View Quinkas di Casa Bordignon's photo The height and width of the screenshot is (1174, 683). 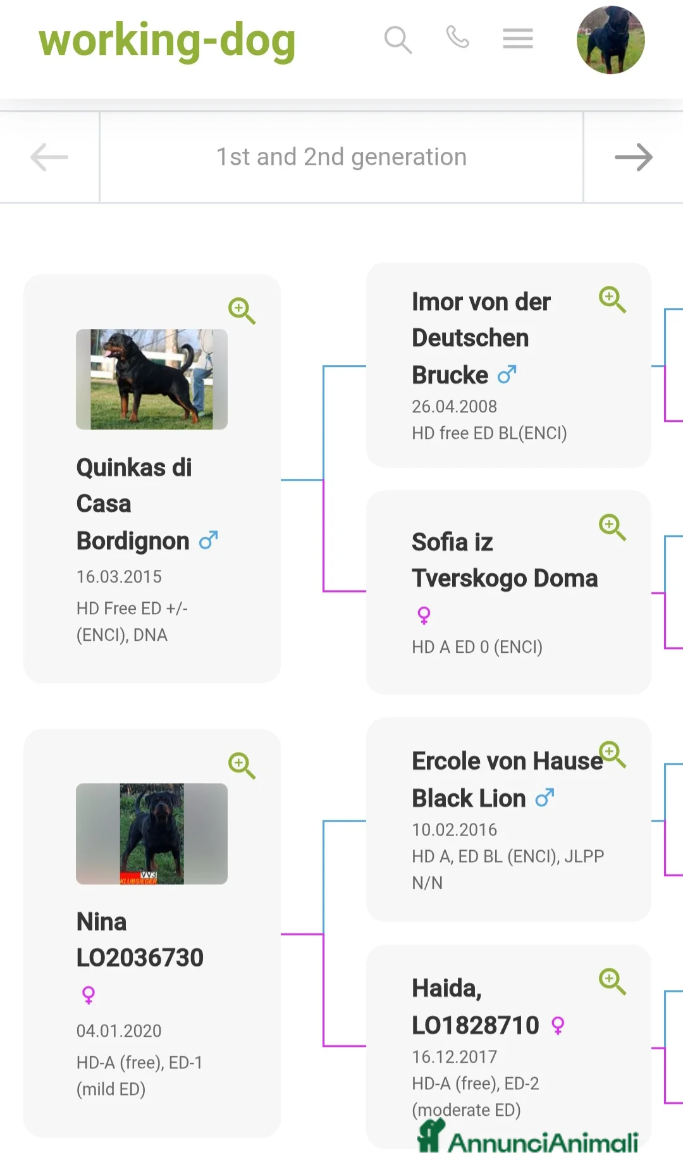click(151, 378)
